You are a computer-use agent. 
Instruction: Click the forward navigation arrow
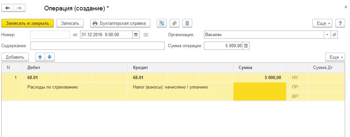click(x=19, y=8)
